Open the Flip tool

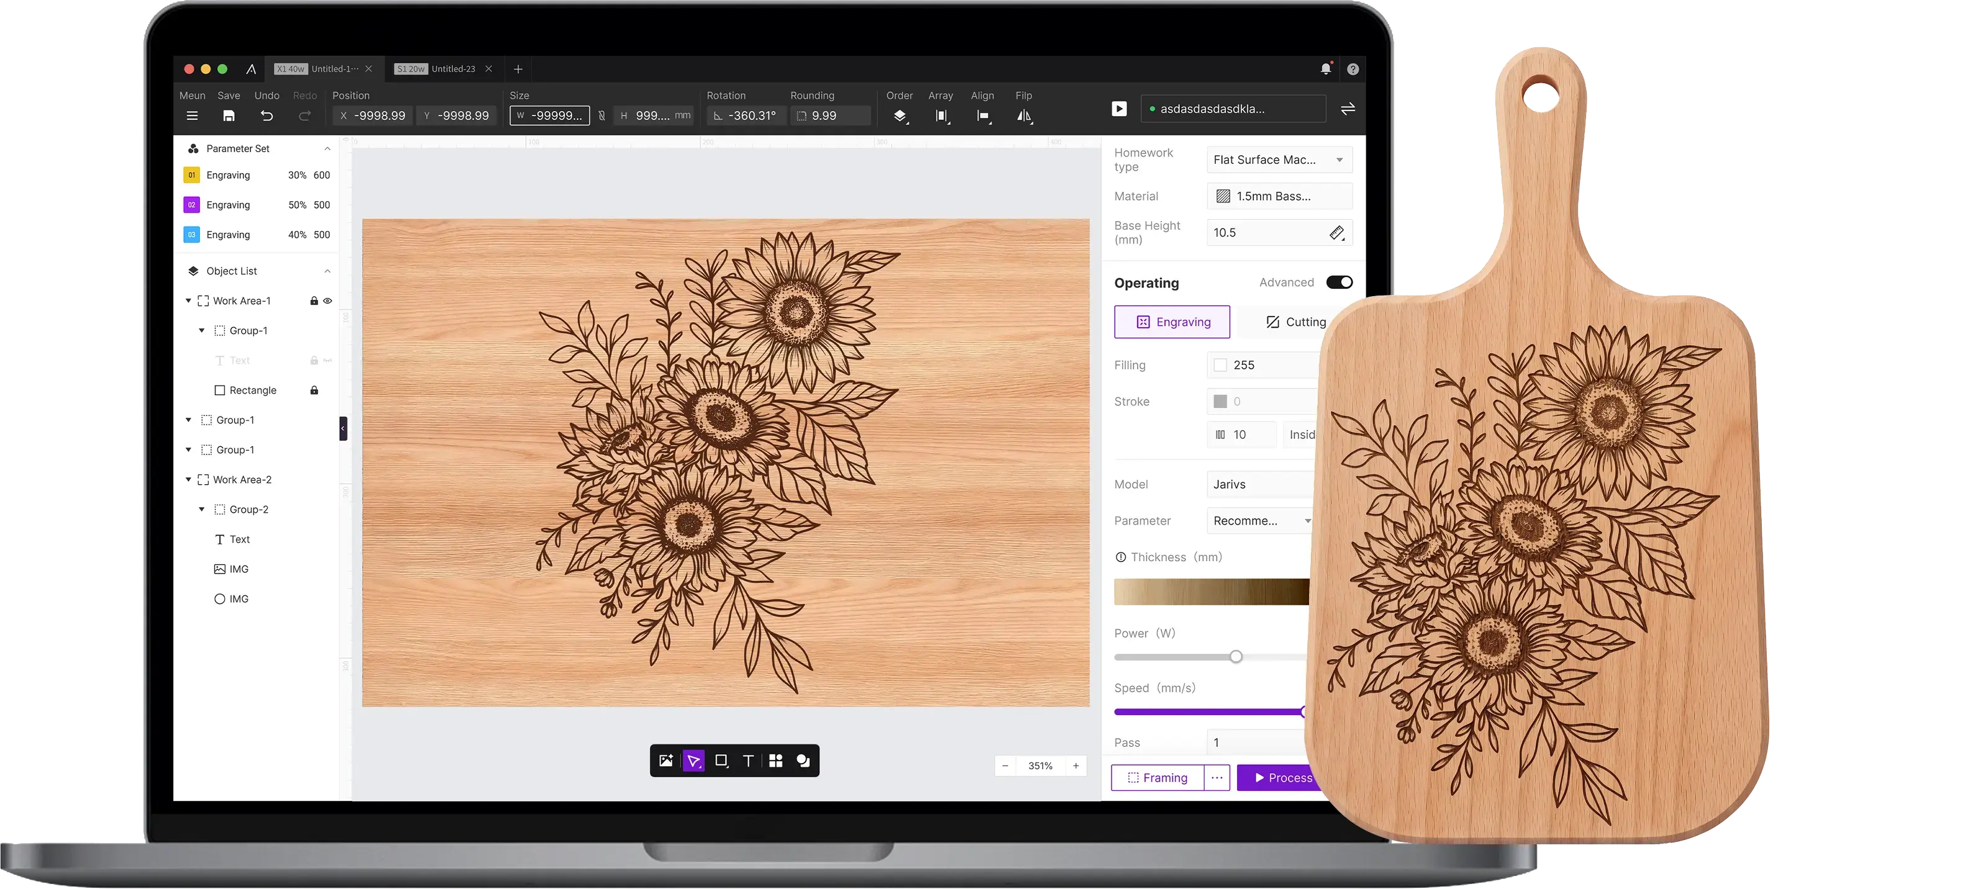coord(1024,116)
